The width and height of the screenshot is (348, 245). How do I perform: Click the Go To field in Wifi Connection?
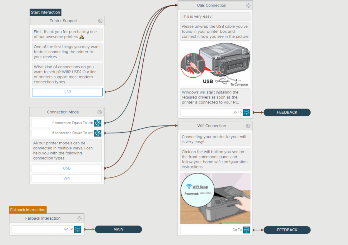coord(215,230)
